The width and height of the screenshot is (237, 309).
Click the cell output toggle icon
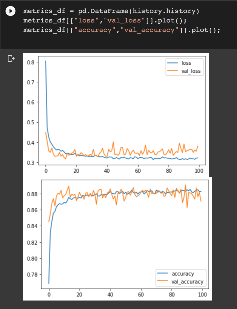[11, 59]
